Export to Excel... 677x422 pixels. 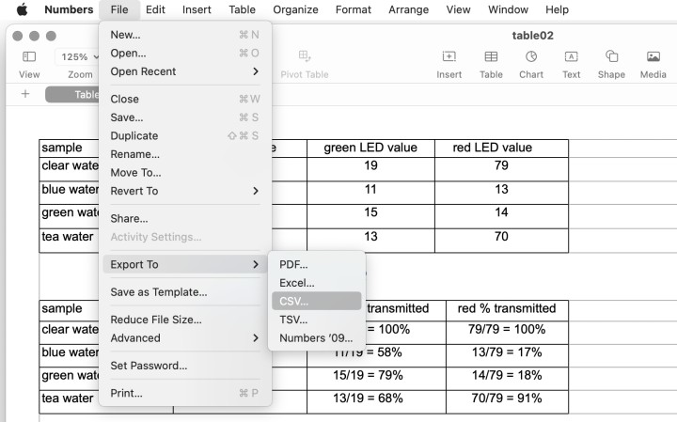click(317, 283)
